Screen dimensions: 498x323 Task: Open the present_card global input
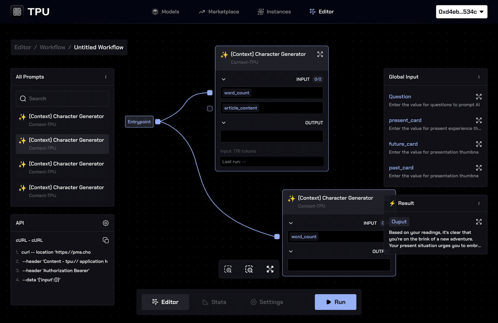tap(405, 120)
